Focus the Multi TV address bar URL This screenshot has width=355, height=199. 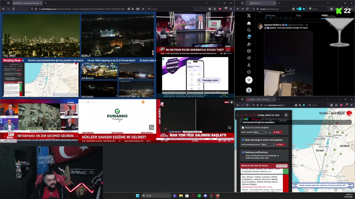pos(82,9)
